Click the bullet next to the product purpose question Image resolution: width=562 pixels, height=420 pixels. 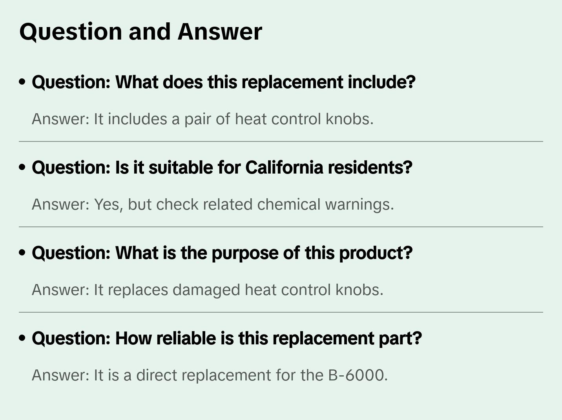coord(22,253)
